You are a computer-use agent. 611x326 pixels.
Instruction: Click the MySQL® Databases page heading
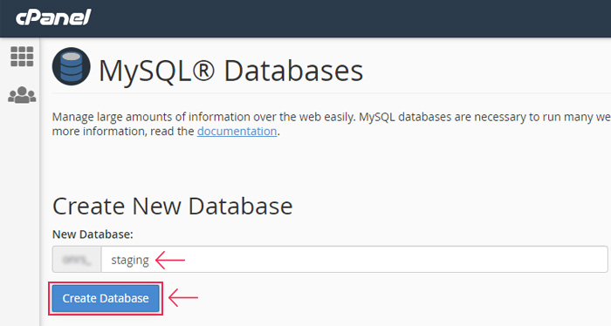(230, 71)
